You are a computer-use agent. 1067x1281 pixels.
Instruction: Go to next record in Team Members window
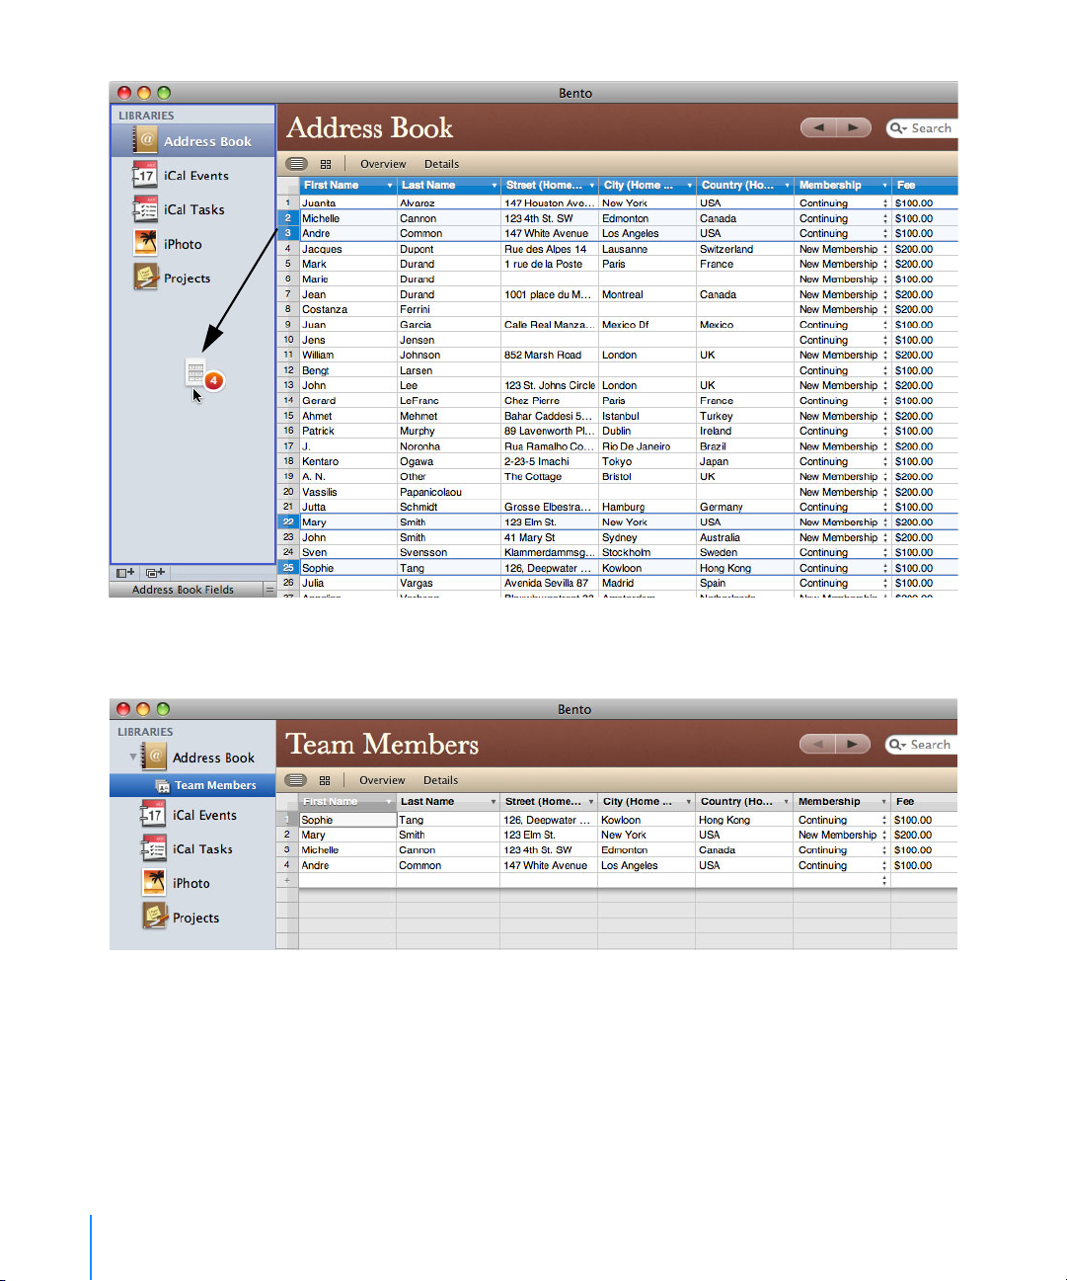pyautogui.click(x=853, y=744)
